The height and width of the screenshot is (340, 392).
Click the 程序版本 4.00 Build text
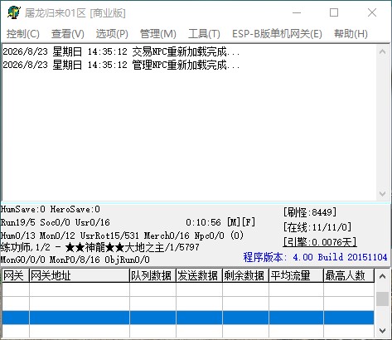click(x=315, y=257)
